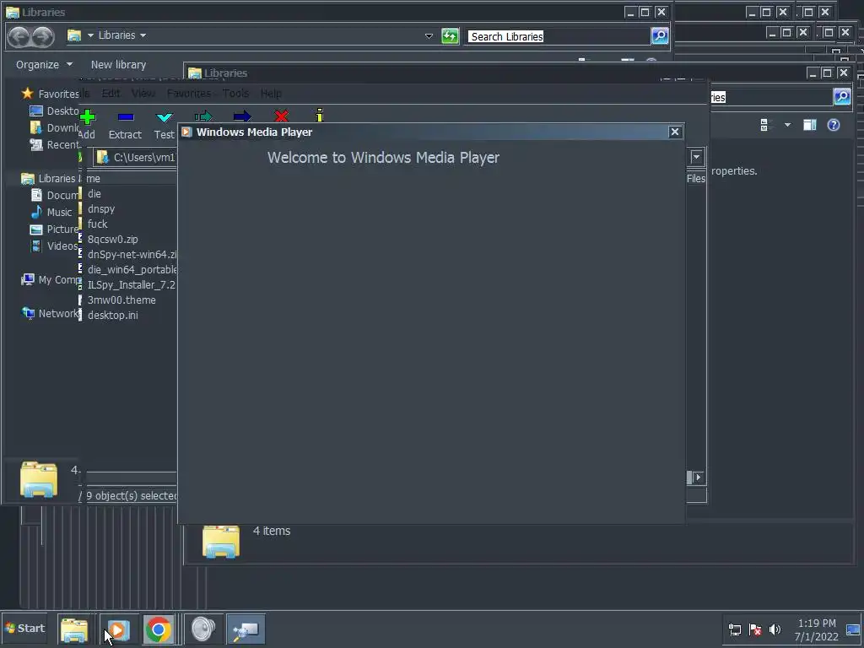Click the search magnifier button beside Search Libraries

(x=660, y=35)
